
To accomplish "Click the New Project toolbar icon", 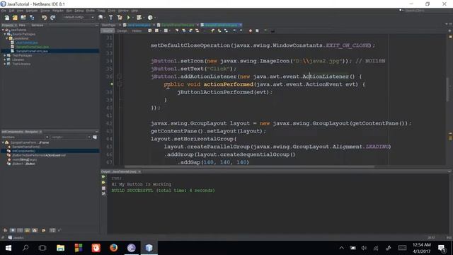I will pyautogui.click(x=15, y=18).
